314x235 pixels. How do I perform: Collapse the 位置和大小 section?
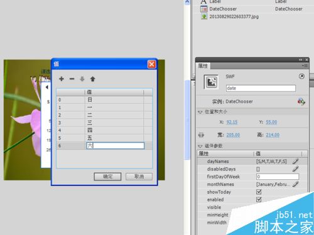click(200, 112)
